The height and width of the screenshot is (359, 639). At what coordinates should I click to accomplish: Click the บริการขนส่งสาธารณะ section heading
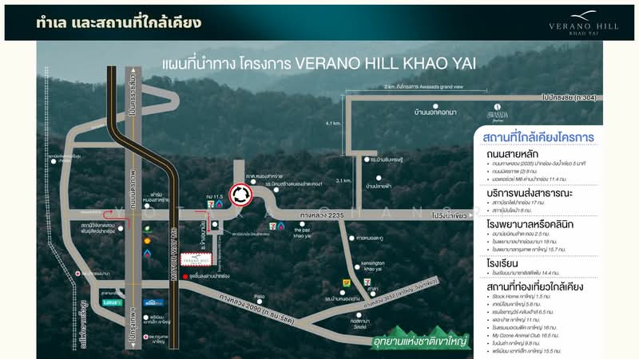(x=530, y=193)
